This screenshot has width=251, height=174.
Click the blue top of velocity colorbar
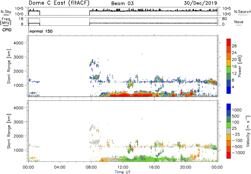click(229, 107)
